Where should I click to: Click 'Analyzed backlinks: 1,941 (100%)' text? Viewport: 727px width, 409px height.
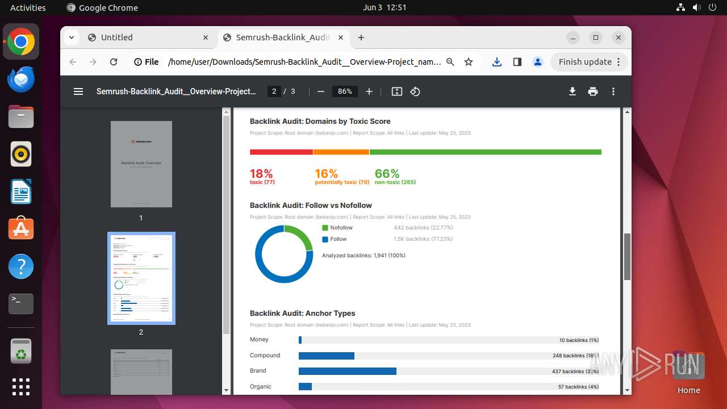tap(363, 256)
